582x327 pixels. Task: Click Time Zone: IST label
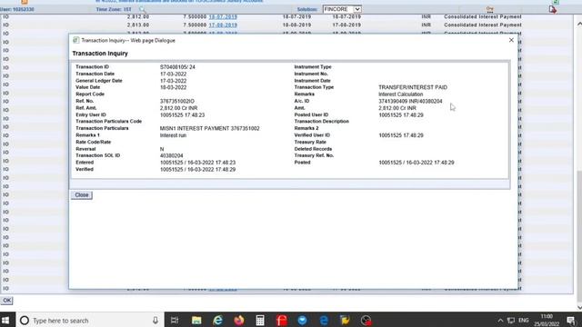coord(114,9)
